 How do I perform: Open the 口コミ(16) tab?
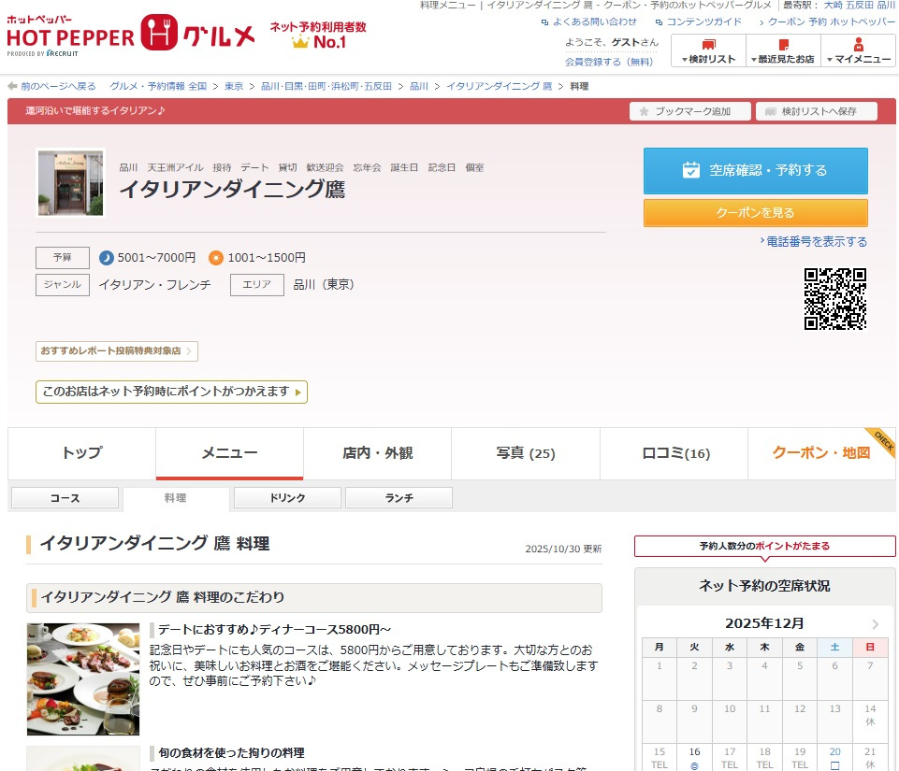[674, 453]
